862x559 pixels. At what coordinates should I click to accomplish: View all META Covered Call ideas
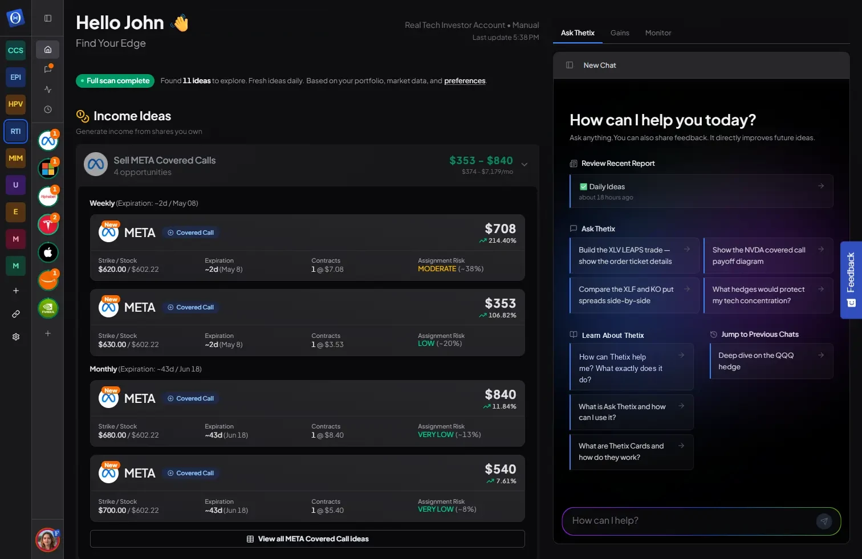click(307, 538)
